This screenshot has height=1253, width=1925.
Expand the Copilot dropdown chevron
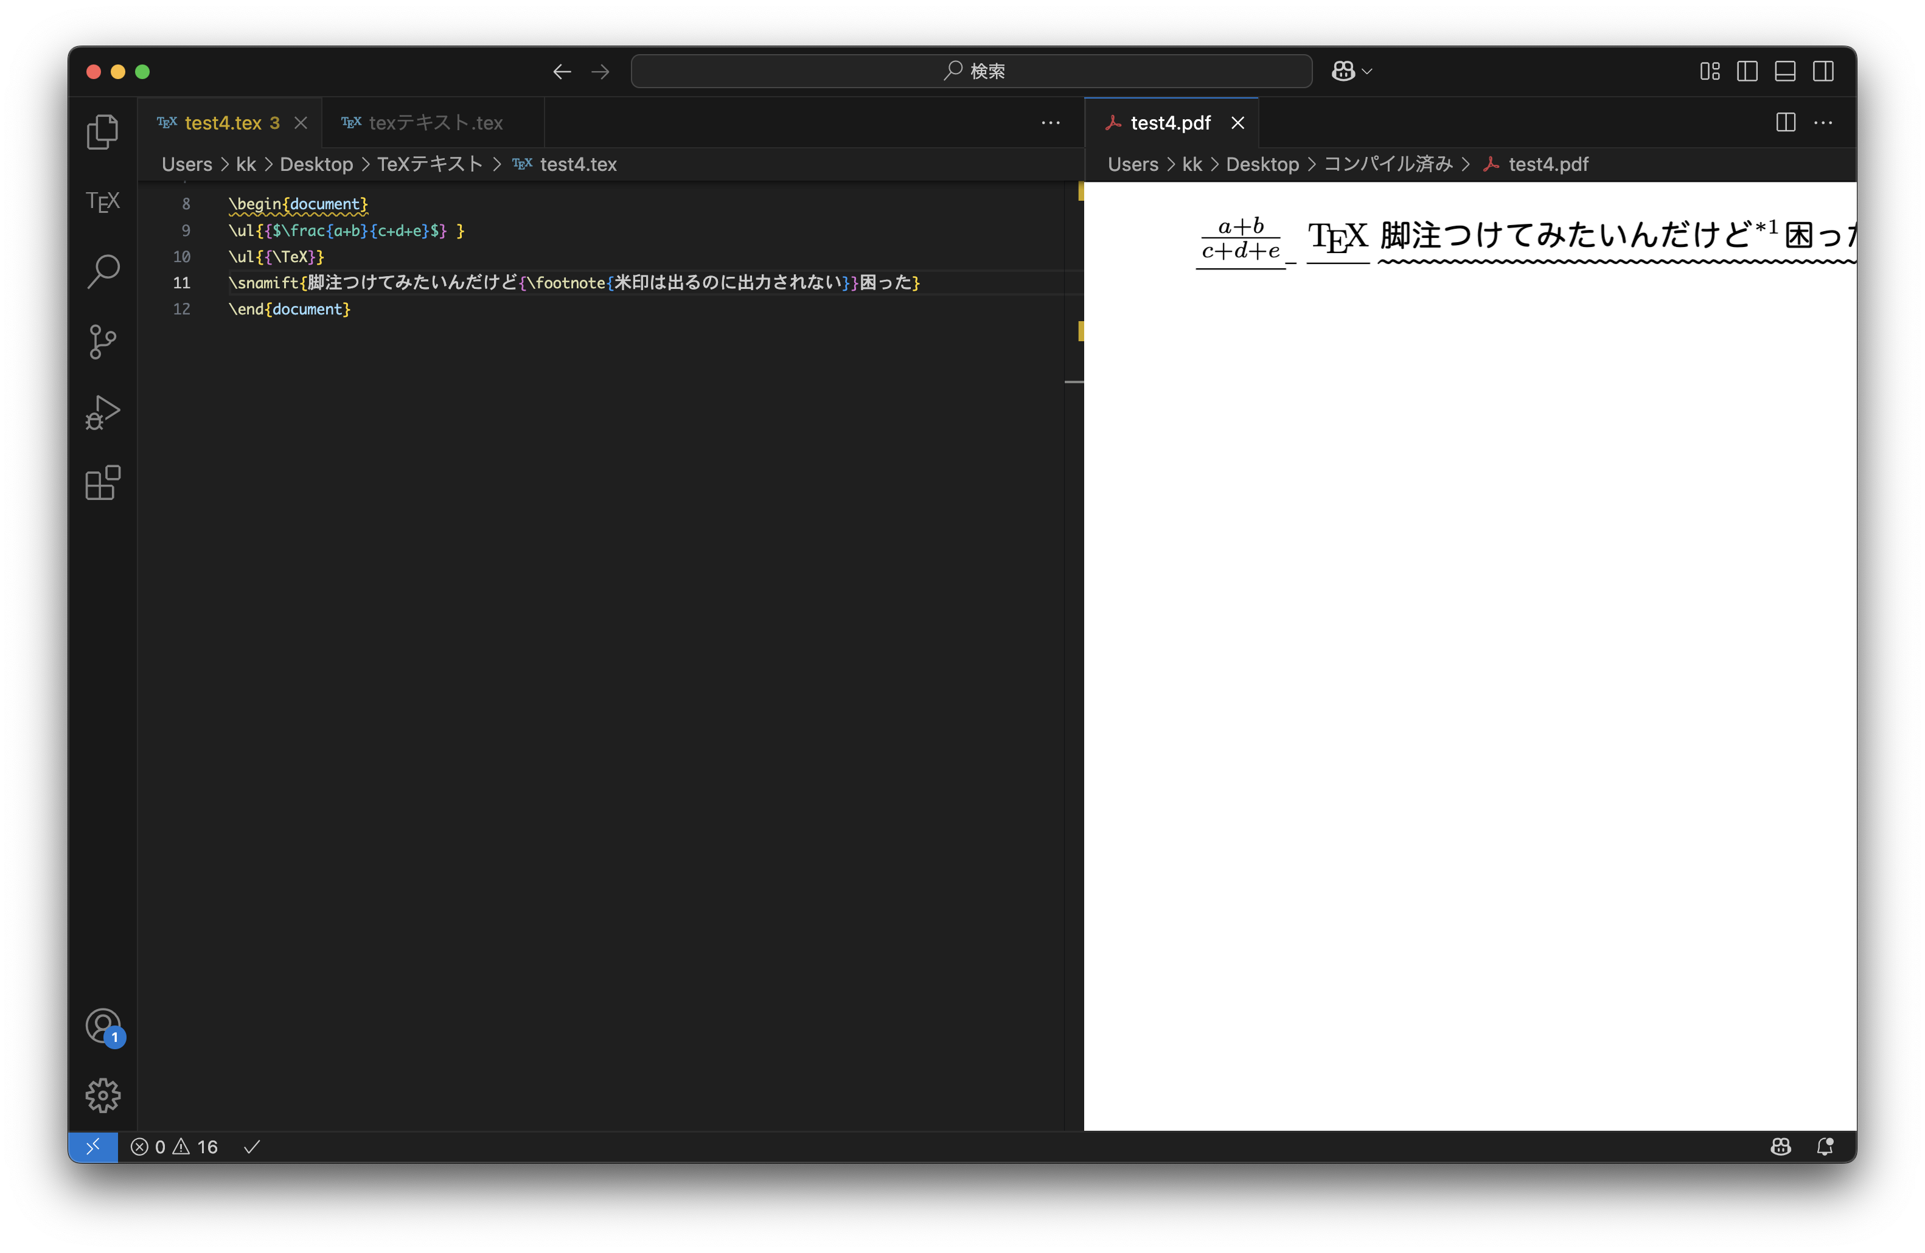[x=1368, y=71]
